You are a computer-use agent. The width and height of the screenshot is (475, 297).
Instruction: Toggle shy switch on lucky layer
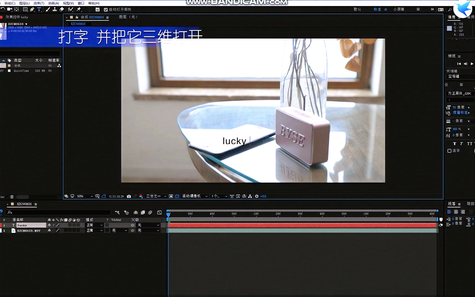[x=49, y=225]
